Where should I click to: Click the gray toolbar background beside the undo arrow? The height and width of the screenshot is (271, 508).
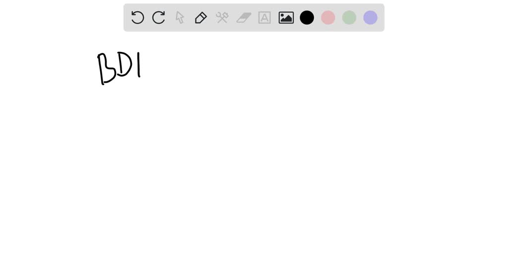(127, 17)
